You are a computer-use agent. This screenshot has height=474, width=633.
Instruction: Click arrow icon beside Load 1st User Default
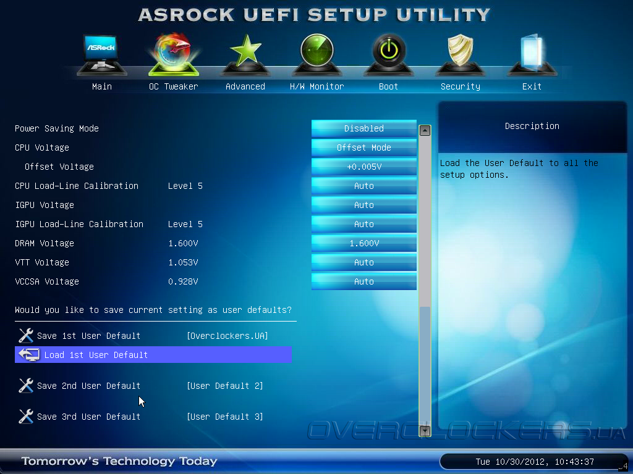click(x=29, y=355)
